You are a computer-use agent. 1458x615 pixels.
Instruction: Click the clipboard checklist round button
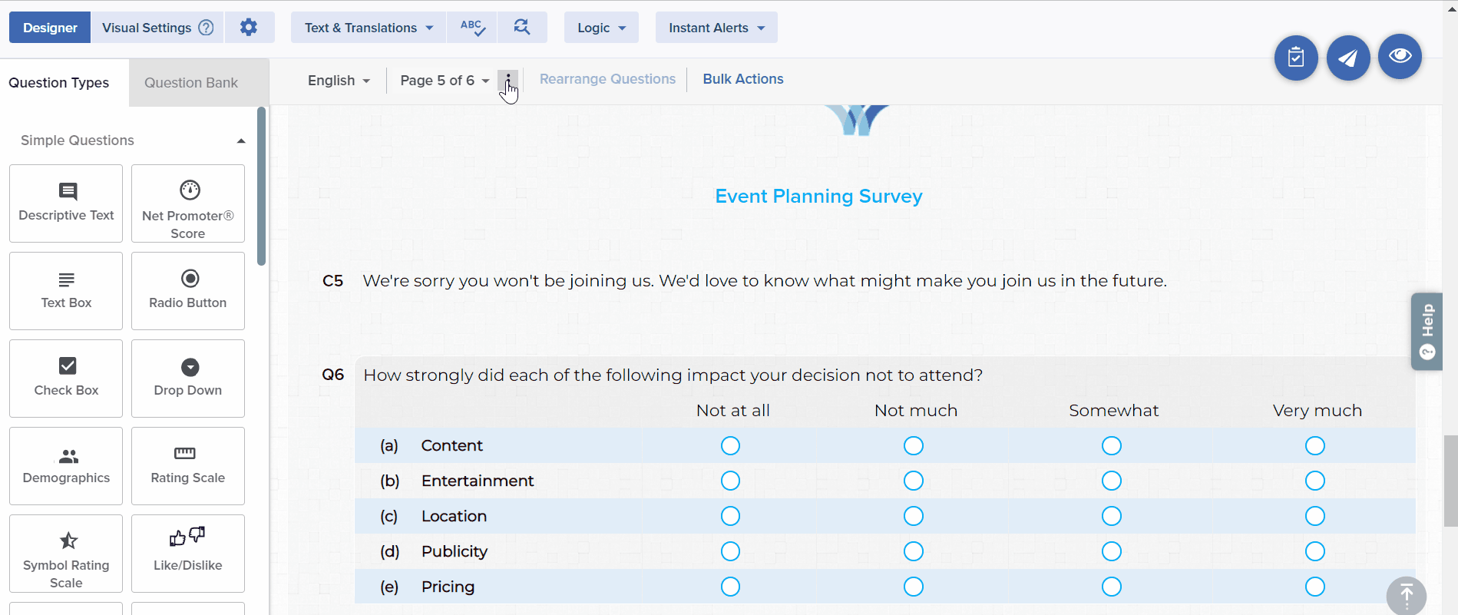1296,58
